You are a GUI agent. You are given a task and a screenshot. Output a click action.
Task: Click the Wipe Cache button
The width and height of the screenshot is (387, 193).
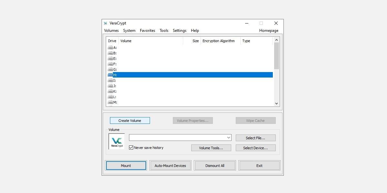point(255,121)
